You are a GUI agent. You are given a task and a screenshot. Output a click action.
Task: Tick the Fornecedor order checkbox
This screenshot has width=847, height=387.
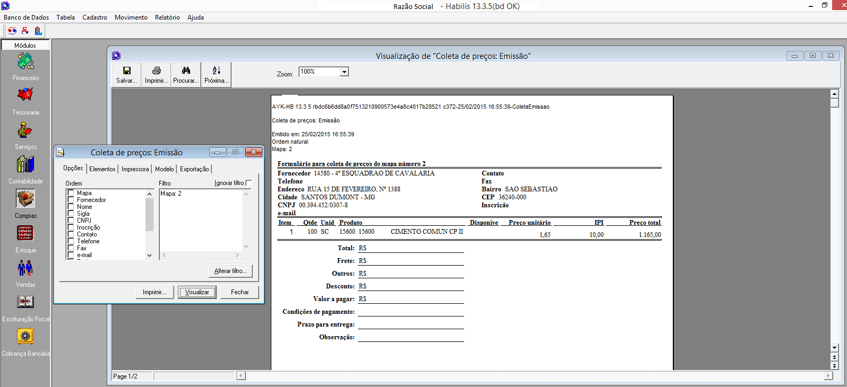[71, 200]
